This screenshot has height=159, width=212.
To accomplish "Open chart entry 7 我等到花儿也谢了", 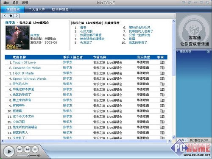I will [141, 31].
